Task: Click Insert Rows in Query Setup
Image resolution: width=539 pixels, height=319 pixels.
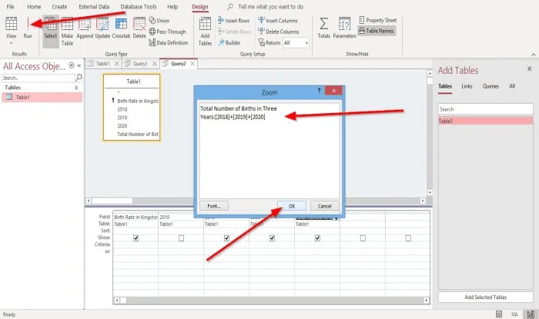Action: click(234, 21)
